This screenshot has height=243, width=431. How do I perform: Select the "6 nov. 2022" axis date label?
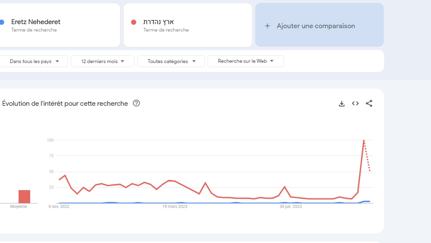click(x=59, y=207)
